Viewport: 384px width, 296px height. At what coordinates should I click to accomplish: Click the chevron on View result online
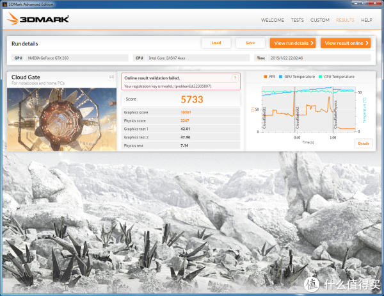click(x=367, y=43)
